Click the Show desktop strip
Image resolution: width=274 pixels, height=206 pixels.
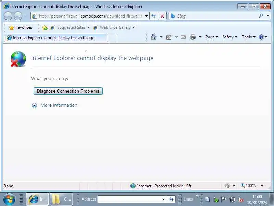pyautogui.click(x=272, y=199)
